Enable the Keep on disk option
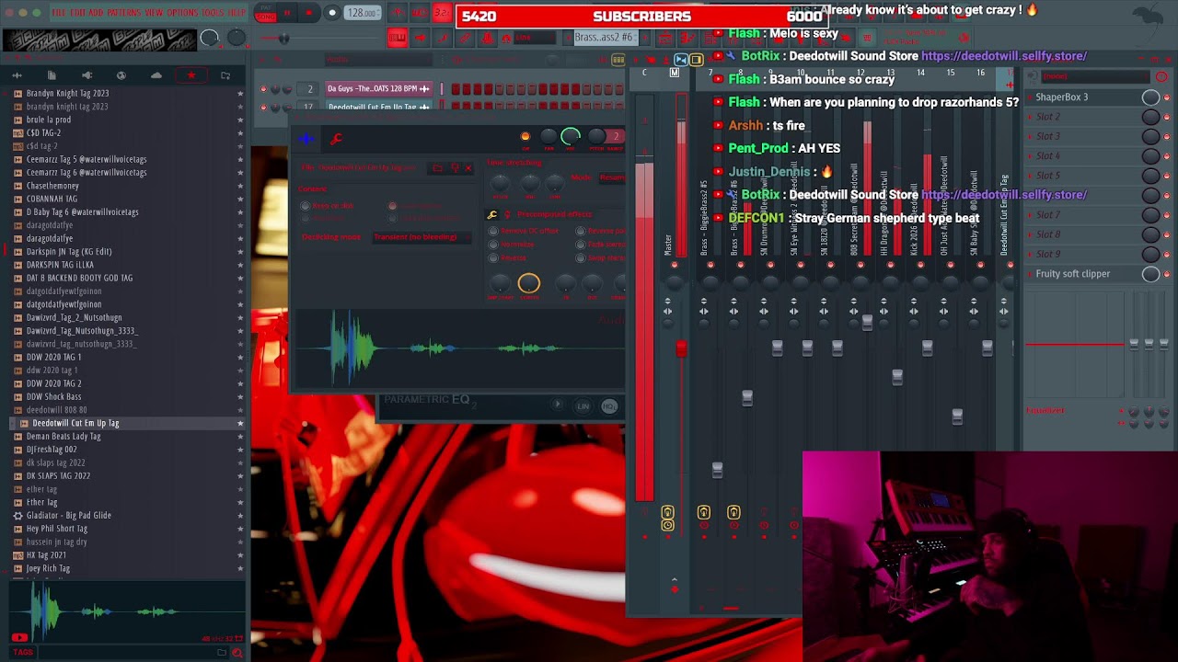 pos(306,206)
